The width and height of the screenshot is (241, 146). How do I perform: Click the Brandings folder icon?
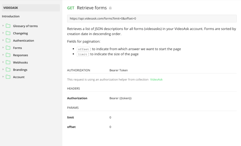8,70
